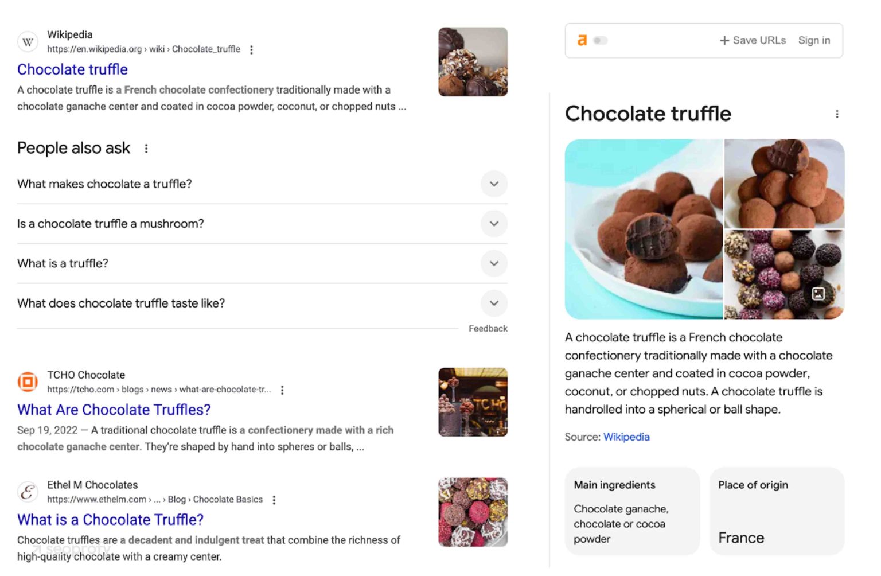The width and height of the screenshot is (881, 576).
Task: Click the Feedback link under People also ask
Action: tap(488, 328)
